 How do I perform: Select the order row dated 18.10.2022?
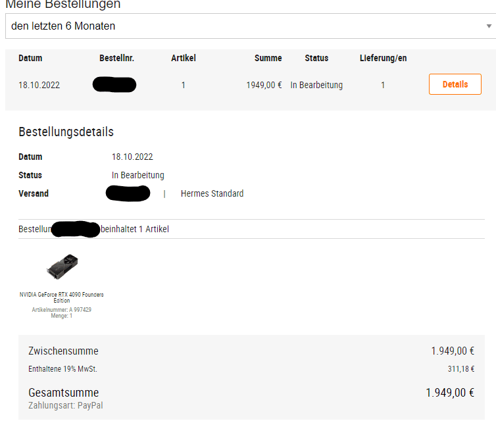(251, 85)
